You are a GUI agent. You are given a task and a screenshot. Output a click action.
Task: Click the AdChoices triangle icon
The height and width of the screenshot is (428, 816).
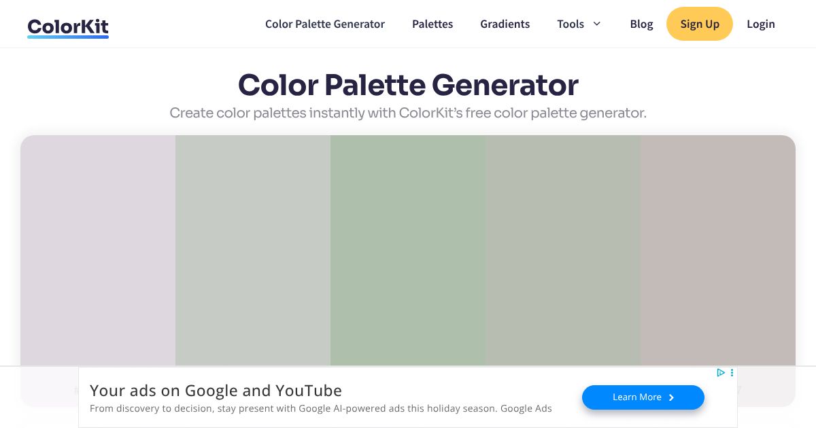721,372
